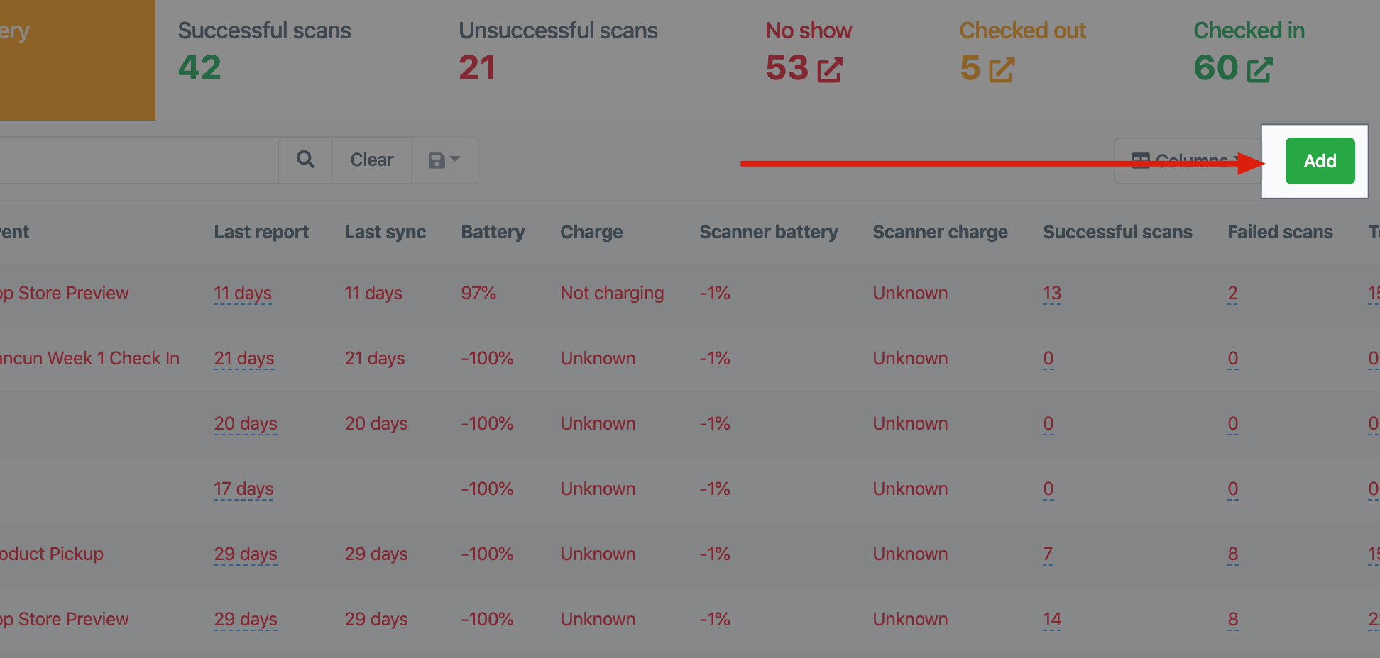Open the 11 days last report link

243,293
